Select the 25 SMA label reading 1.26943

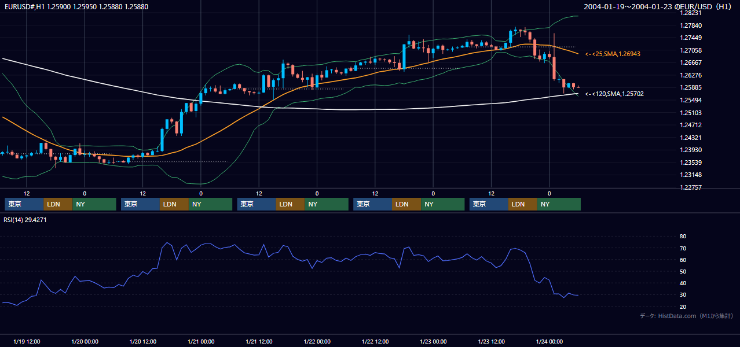(x=613, y=54)
